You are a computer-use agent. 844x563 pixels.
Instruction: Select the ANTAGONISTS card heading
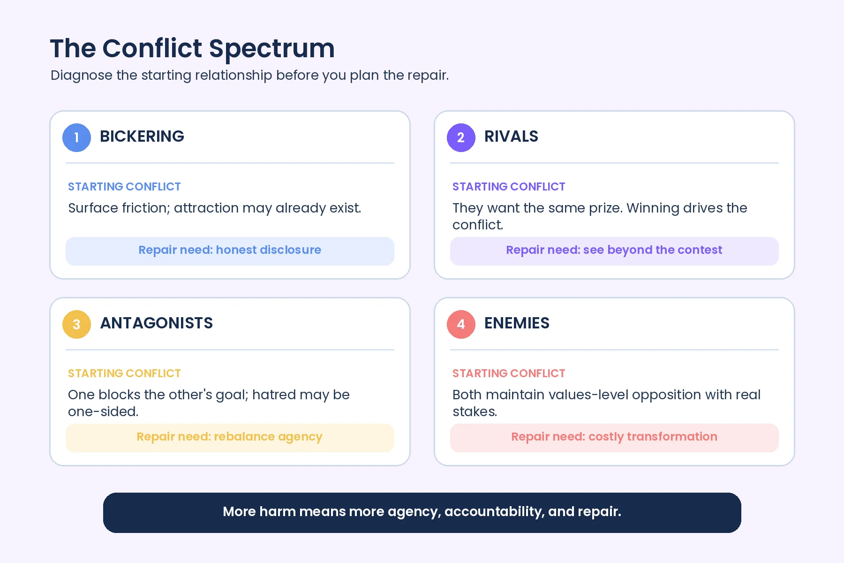click(x=156, y=323)
